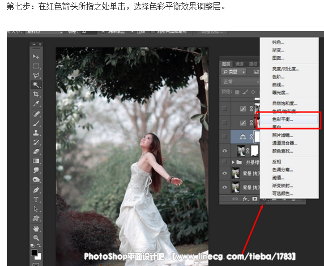The width and height of the screenshot is (324, 266).
Task: Select the Gradient tool
Action: tap(36, 161)
